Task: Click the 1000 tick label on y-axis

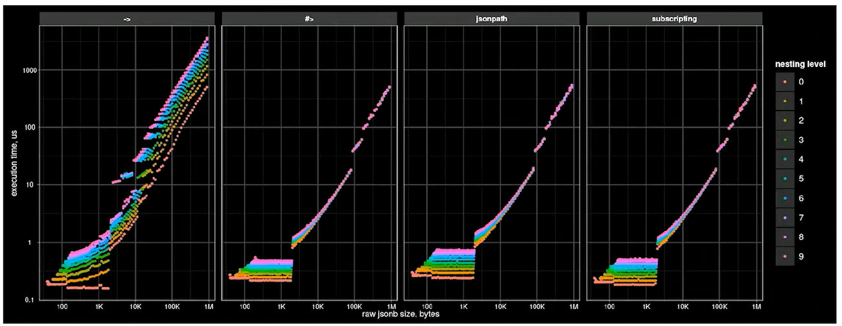Action: coord(26,70)
